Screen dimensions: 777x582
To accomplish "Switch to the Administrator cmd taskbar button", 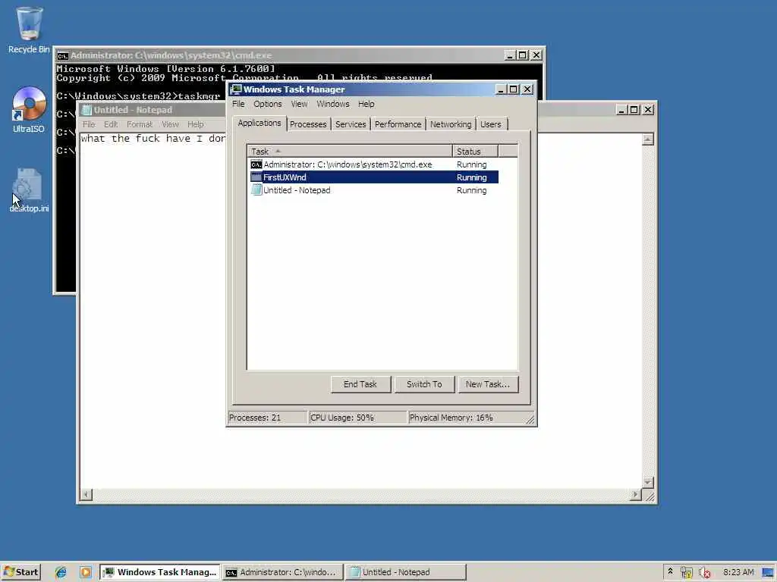I will tap(282, 572).
